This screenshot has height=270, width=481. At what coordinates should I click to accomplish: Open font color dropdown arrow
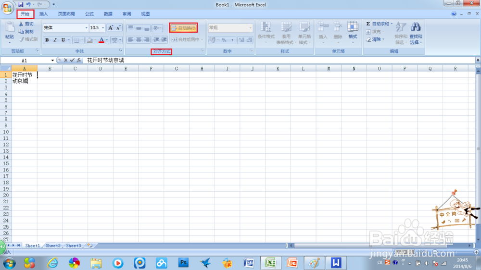tap(107, 40)
